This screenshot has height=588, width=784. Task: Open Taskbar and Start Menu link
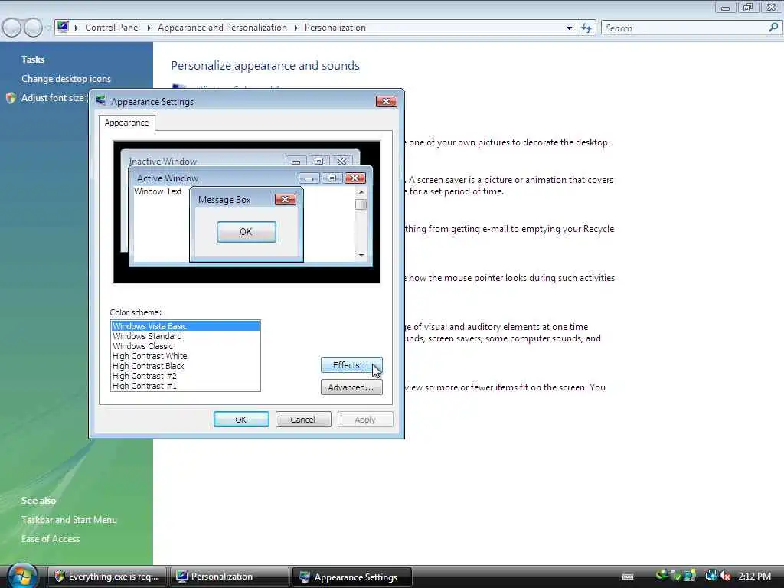pos(69,520)
